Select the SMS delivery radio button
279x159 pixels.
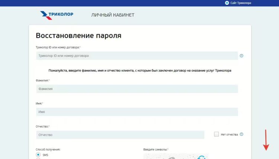pos(38,155)
